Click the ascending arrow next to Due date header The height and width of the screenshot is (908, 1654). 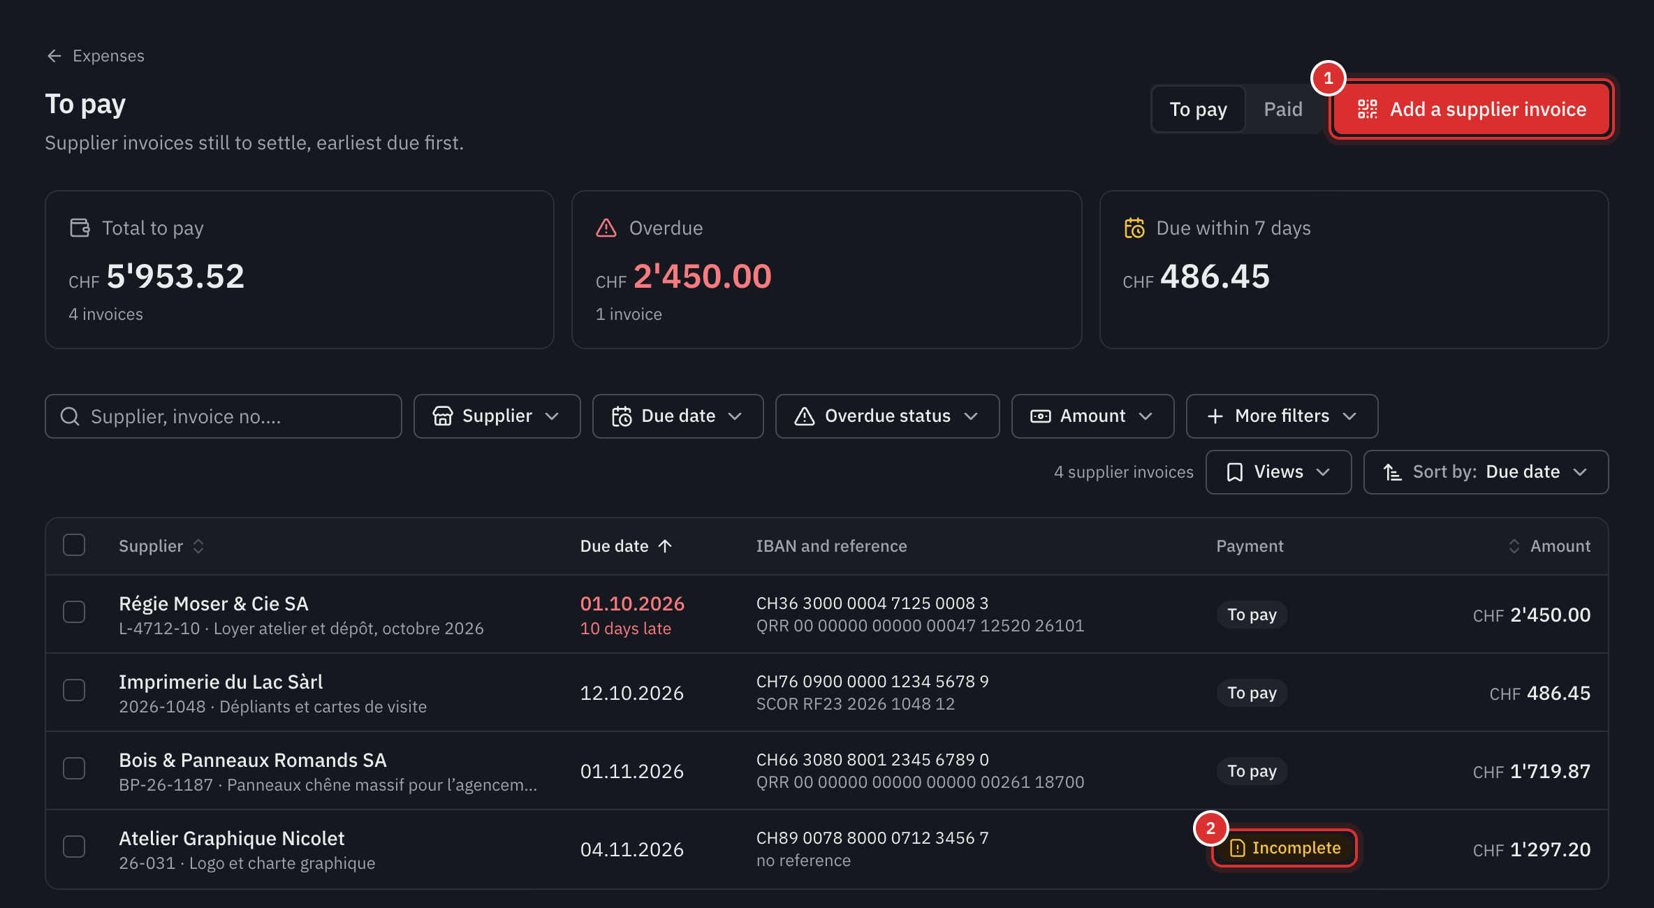coord(665,546)
